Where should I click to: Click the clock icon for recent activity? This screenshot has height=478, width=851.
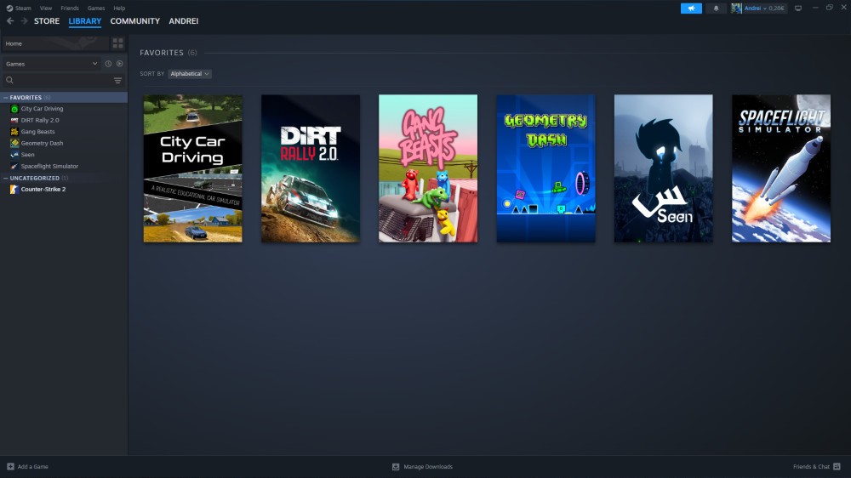coord(108,64)
